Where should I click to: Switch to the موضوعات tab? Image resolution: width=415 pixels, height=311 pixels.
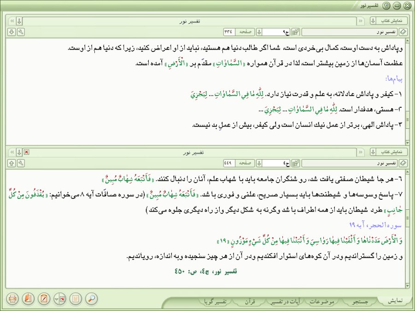pyautogui.click(x=322, y=301)
